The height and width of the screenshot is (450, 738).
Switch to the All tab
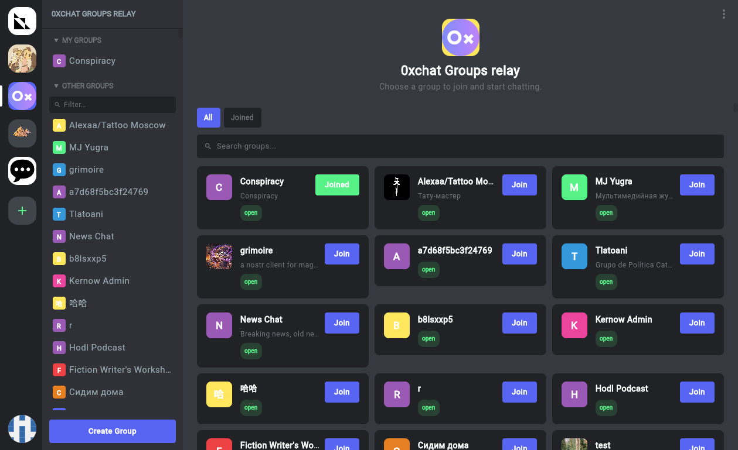pyautogui.click(x=208, y=118)
